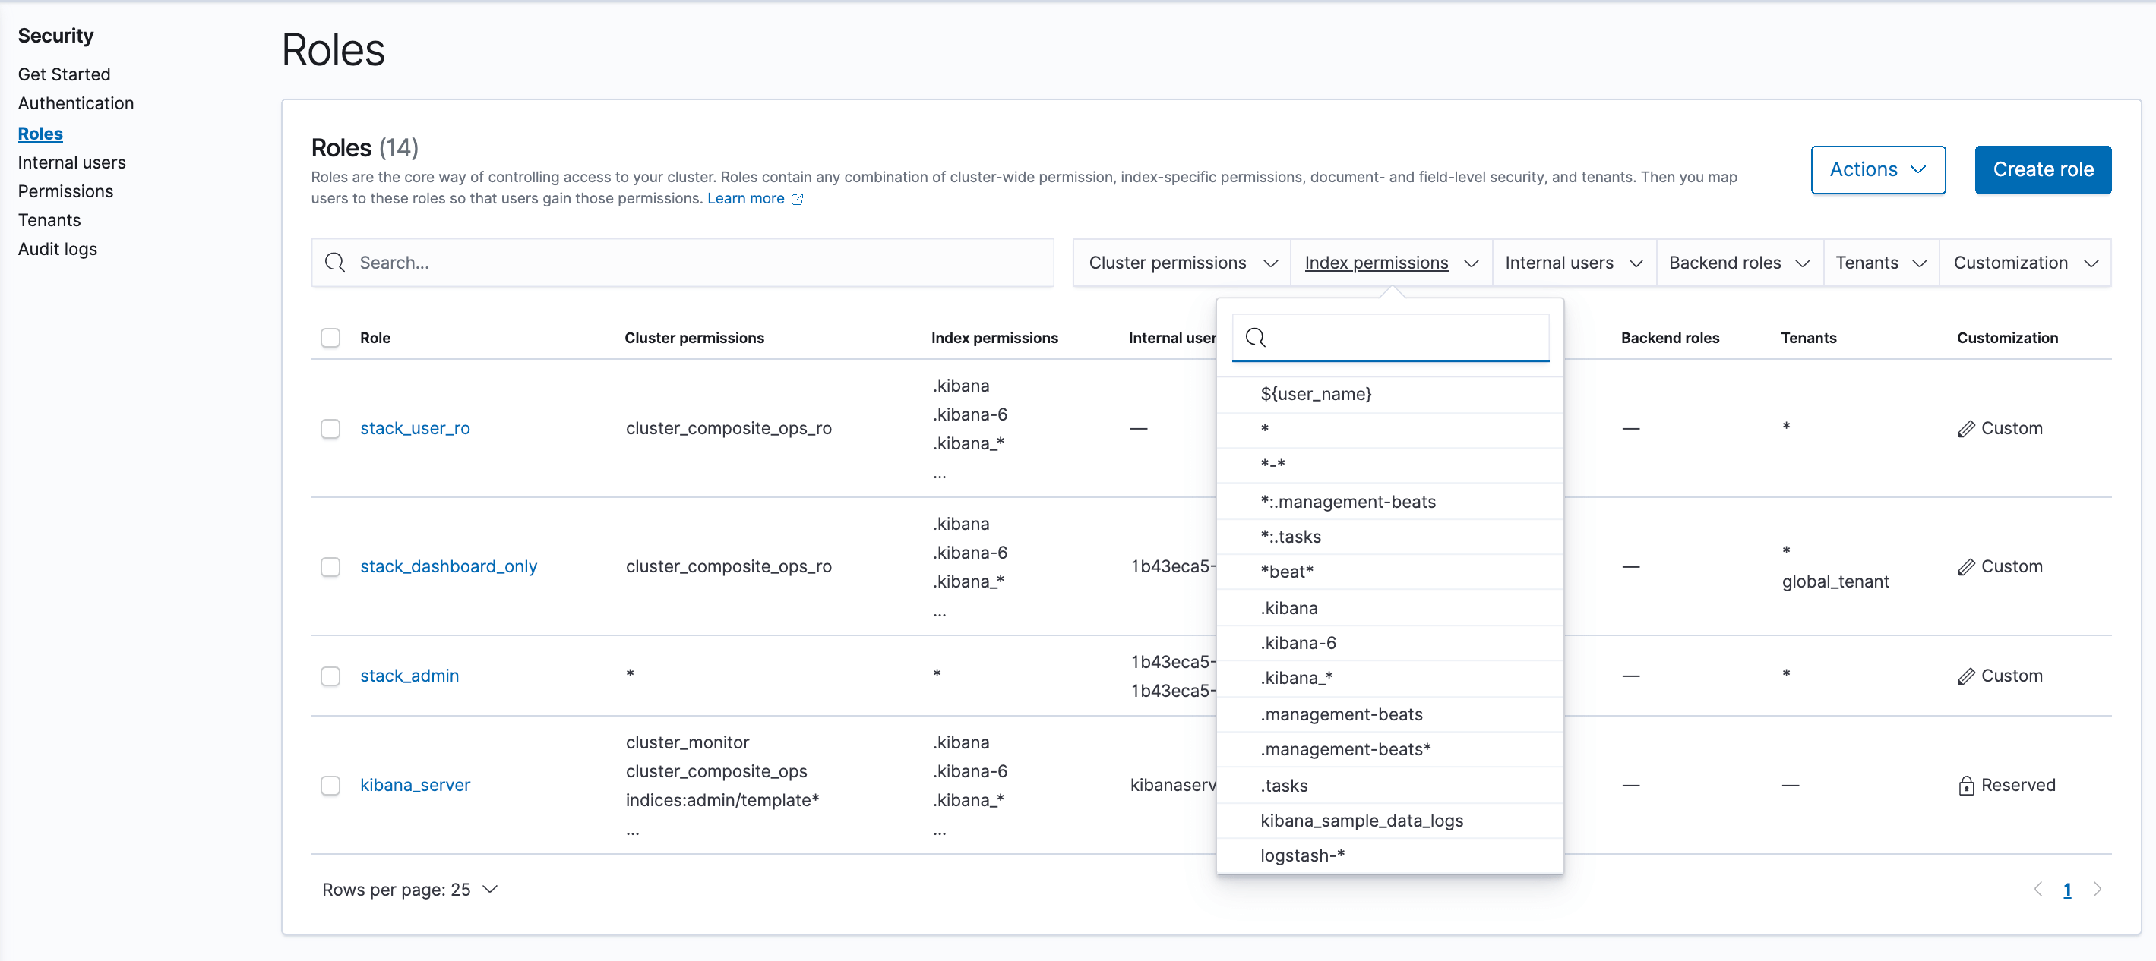Screen dimensions: 2156x961
Task: Select the stack_user_ro role checkbox
Action: [x=330, y=427]
